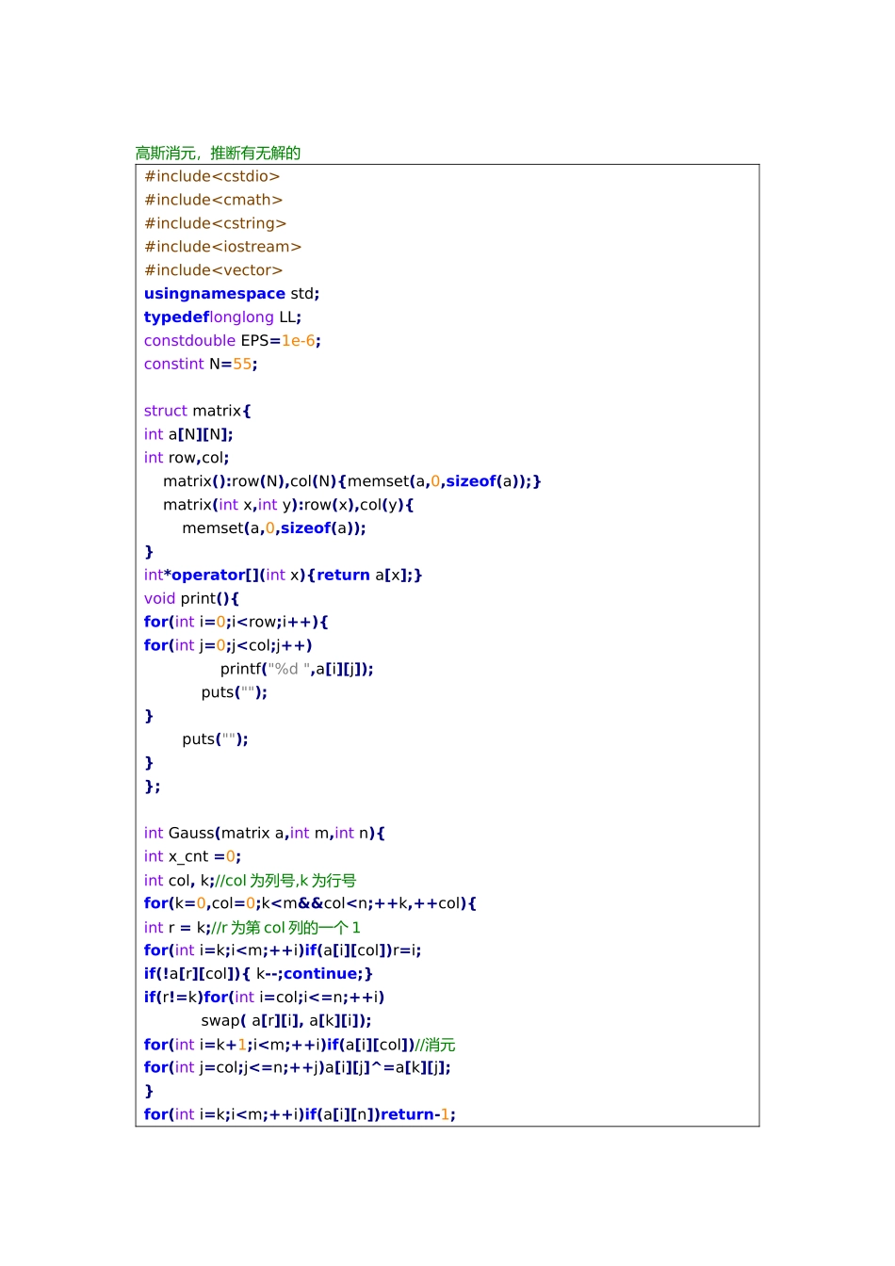Click the int*operator[] line

(x=283, y=575)
